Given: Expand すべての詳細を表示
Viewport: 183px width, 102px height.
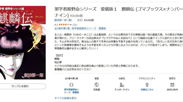Looking at the screenshot, I should pos(65,98).
